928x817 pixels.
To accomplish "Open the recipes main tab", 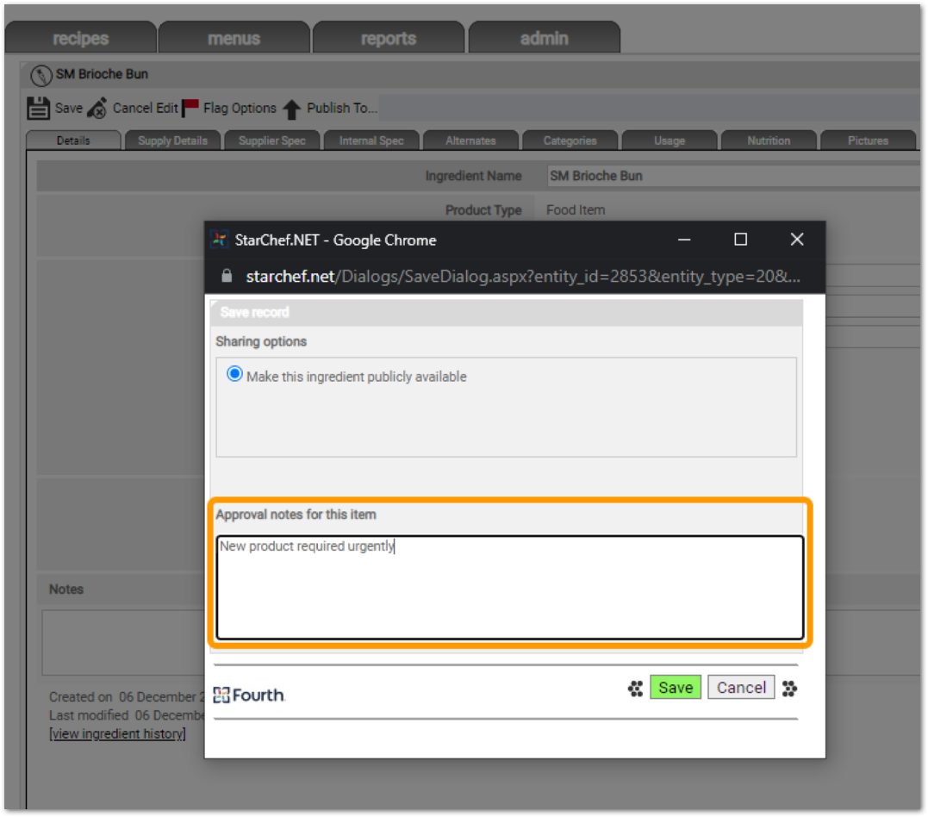I will click(x=80, y=39).
